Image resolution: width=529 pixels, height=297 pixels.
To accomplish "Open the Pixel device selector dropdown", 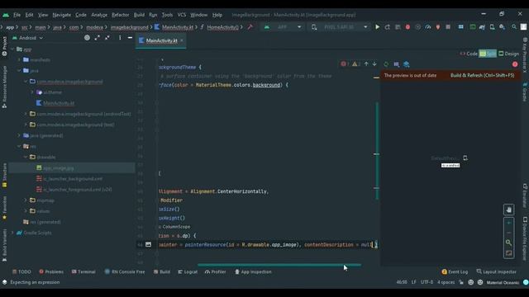I will pyautogui.click(x=339, y=27).
